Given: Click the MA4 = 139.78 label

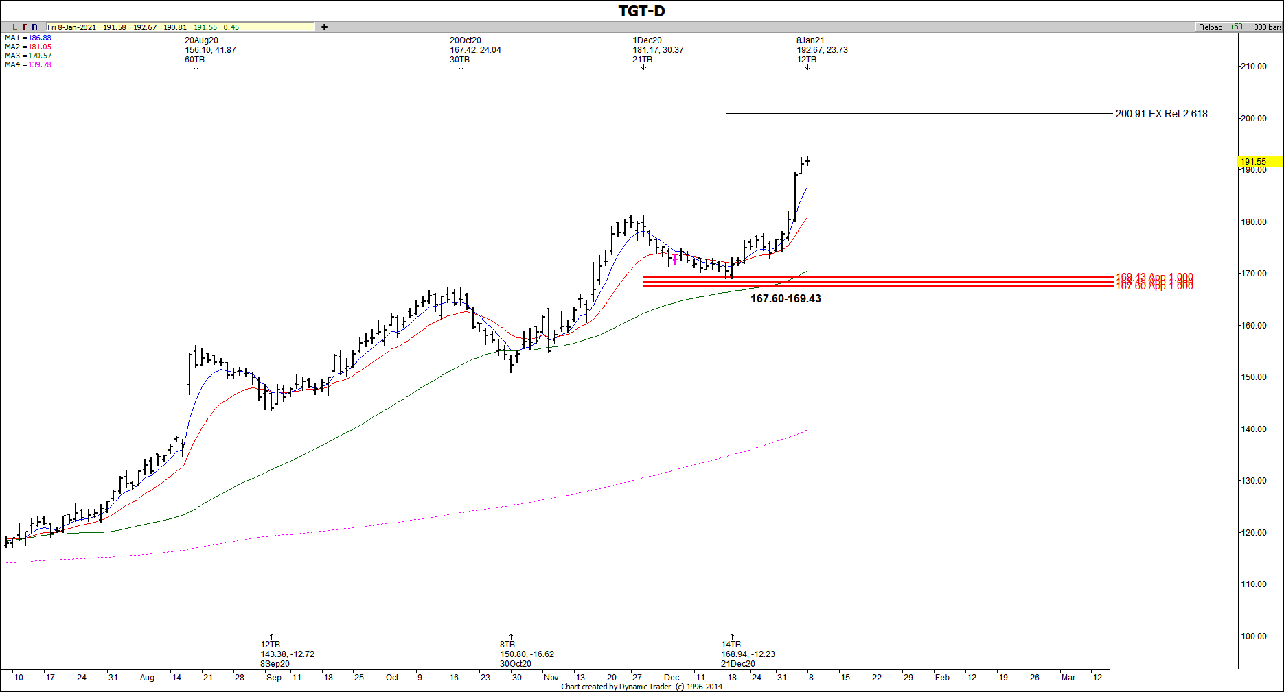Looking at the screenshot, I should pyautogui.click(x=28, y=65).
